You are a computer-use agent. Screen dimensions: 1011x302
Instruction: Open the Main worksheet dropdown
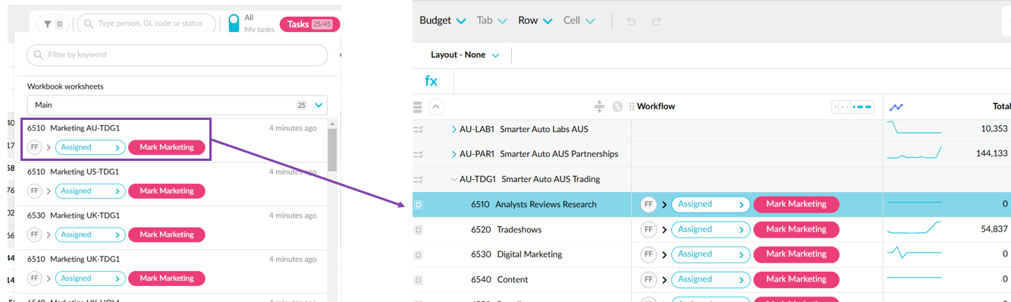click(x=177, y=105)
